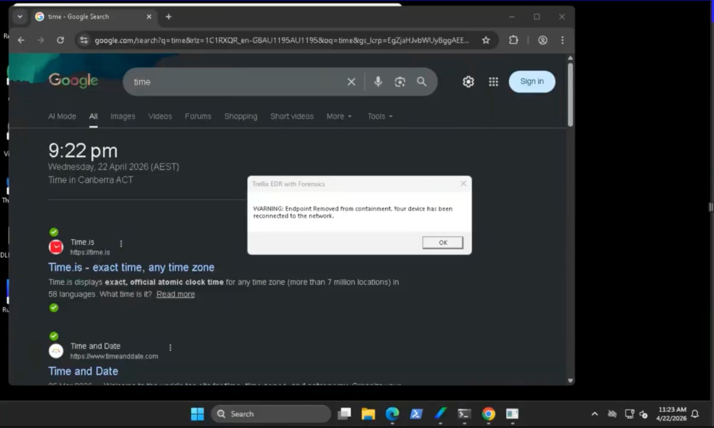Image resolution: width=714 pixels, height=428 pixels.
Task: Open more options for the Time and Date result
Action: pos(170,347)
